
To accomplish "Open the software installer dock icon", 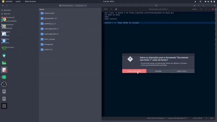I will pyautogui.click(x=4, y=34).
